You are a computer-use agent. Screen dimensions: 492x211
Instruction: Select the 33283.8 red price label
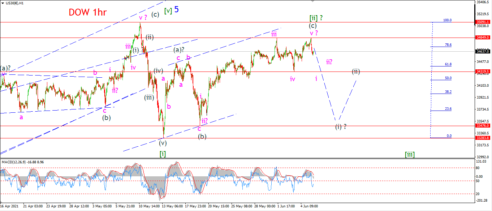coord(483,138)
